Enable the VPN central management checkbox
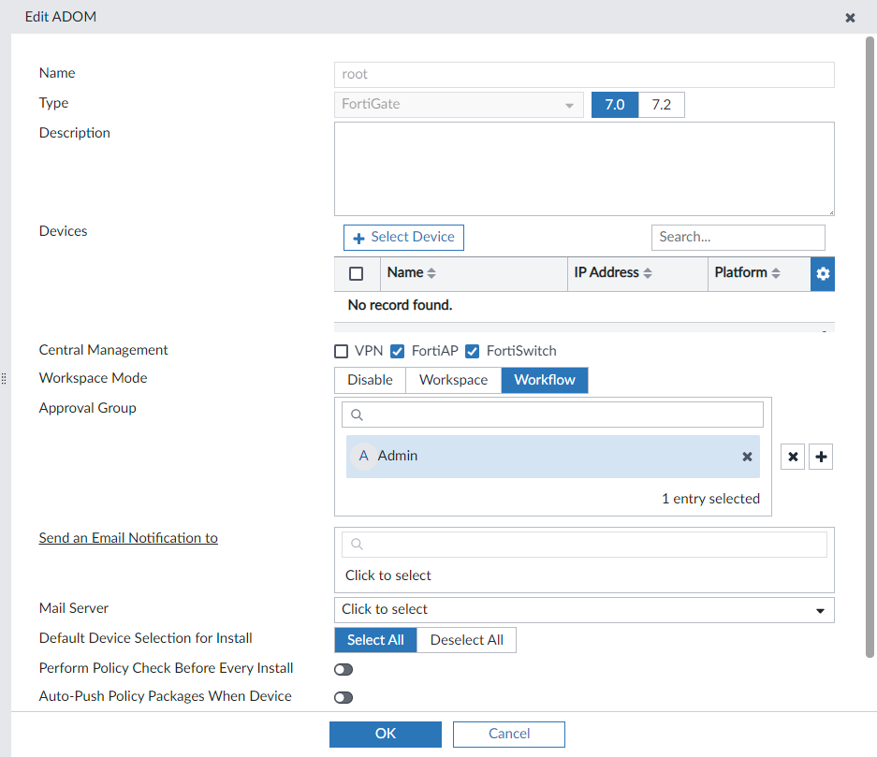The height and width of the screenshot is (757, 877). pyautogui.click(x=342, y=351)
